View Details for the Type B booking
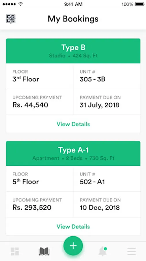 tap(73, 124)
